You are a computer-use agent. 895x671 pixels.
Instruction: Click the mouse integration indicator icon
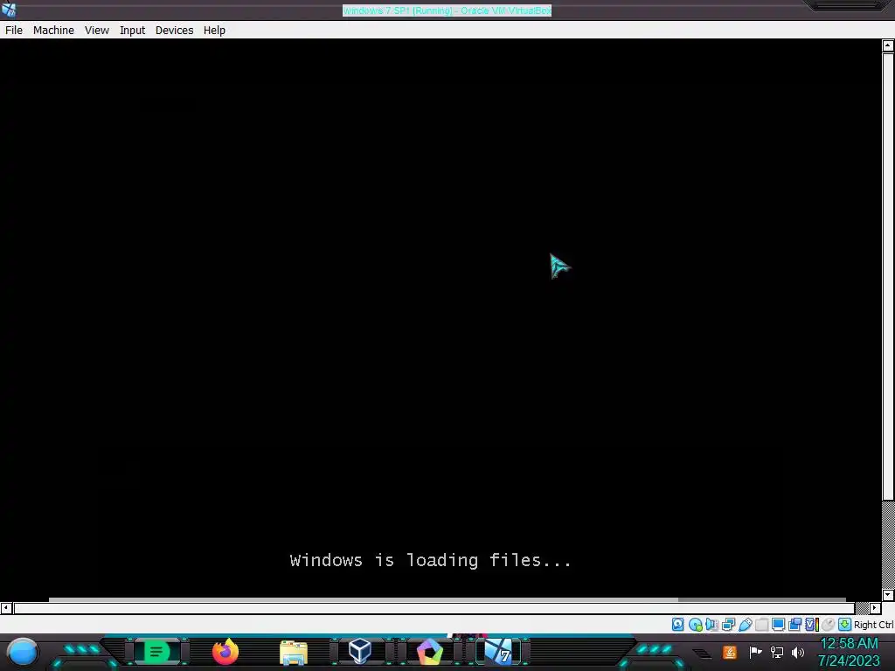point(829,624)
